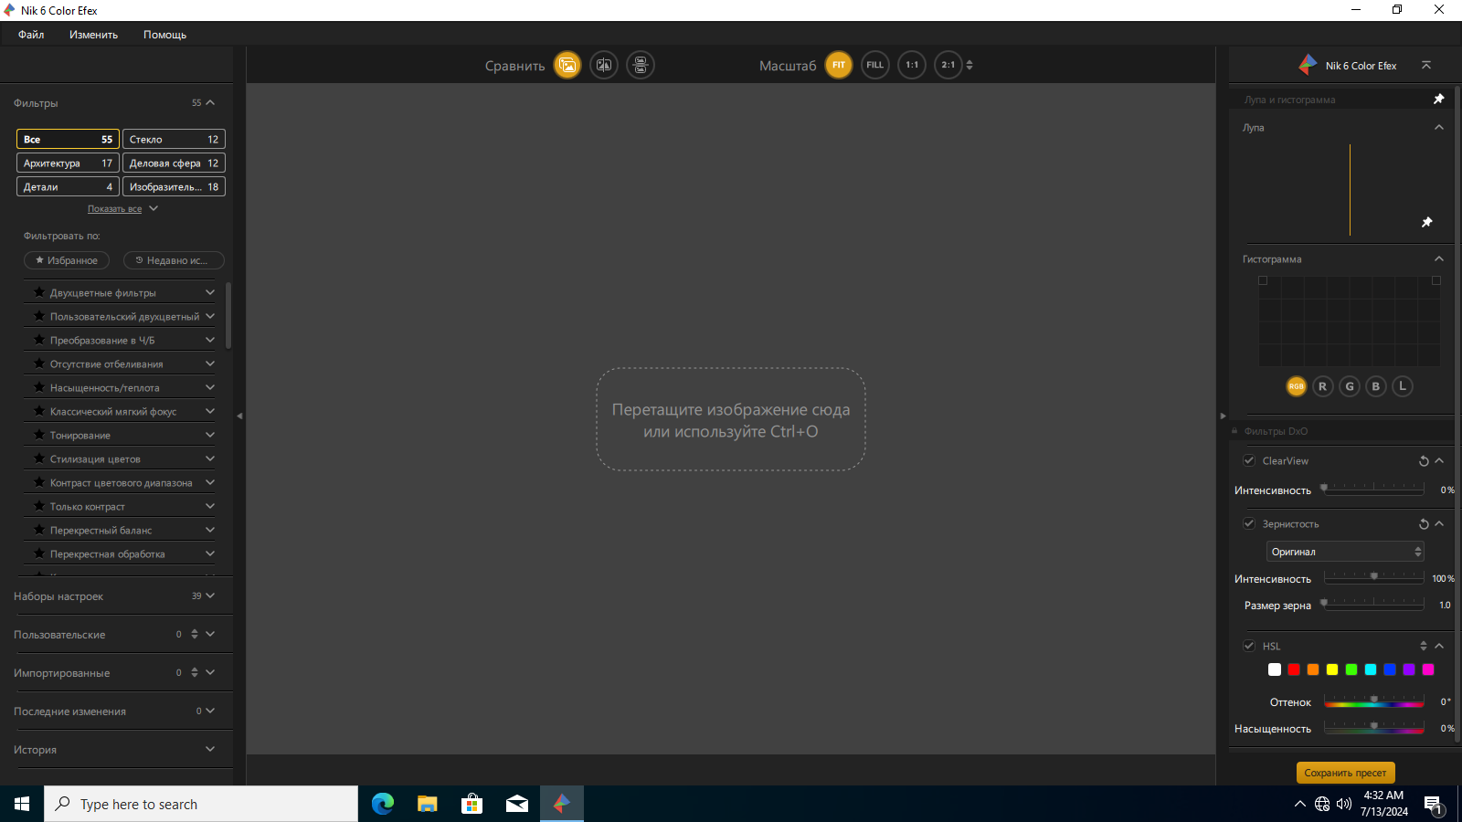Show RGB histogram channel
This screenshot has height=822, width=1462.
click(1297, 386)
